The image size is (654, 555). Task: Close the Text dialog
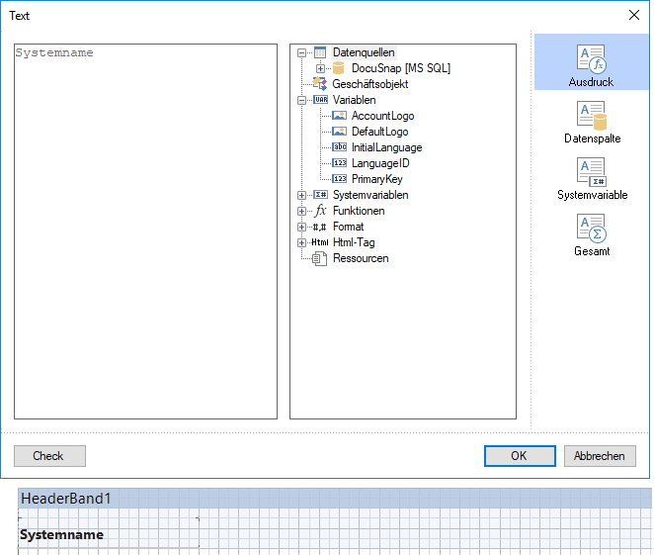coord(634,15)
